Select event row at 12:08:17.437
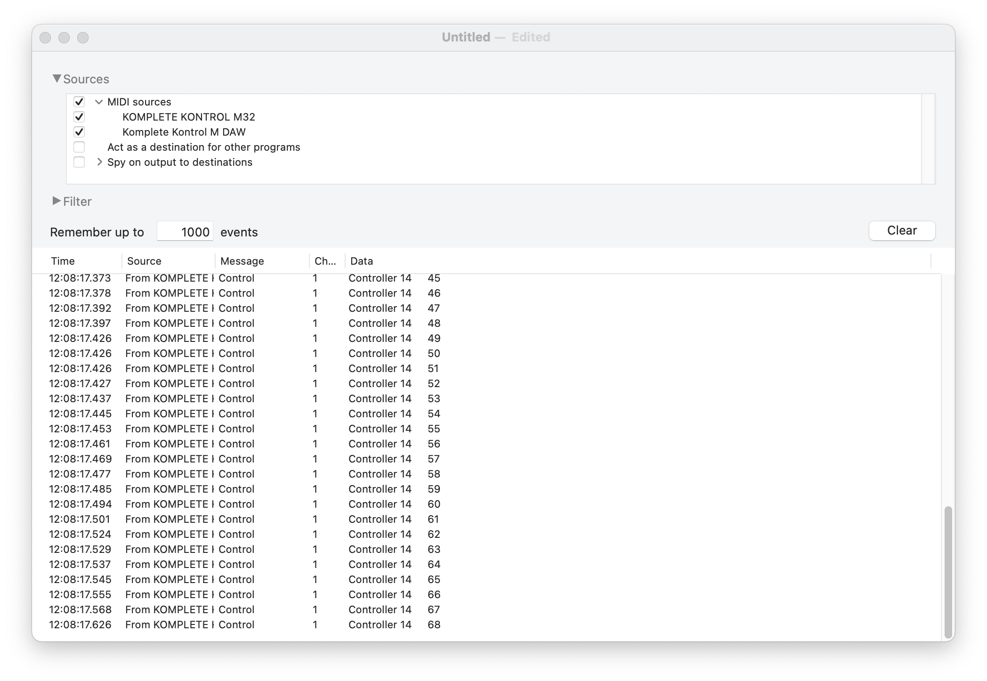This screenshot has width=987, height=681. click(x=486, y=398)
